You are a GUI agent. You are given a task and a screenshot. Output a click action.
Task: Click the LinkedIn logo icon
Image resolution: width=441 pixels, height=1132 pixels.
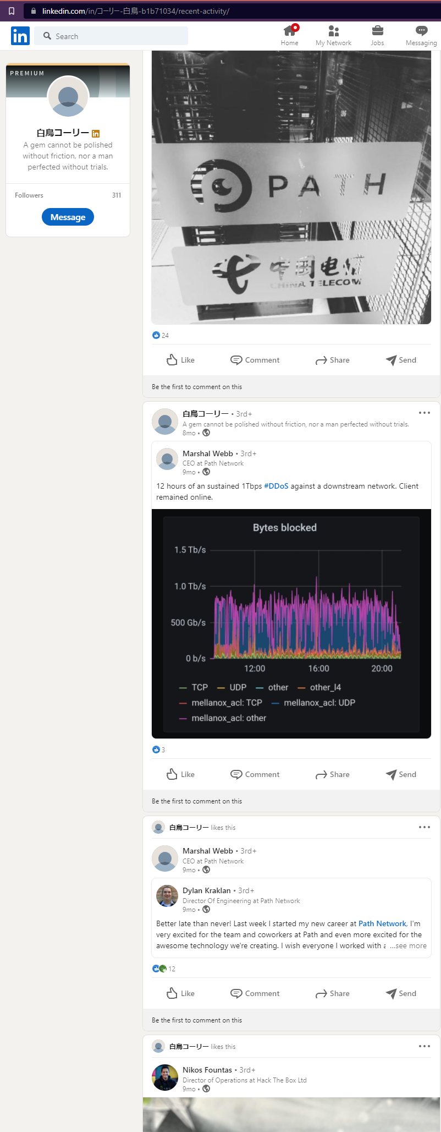click(20, 36)
